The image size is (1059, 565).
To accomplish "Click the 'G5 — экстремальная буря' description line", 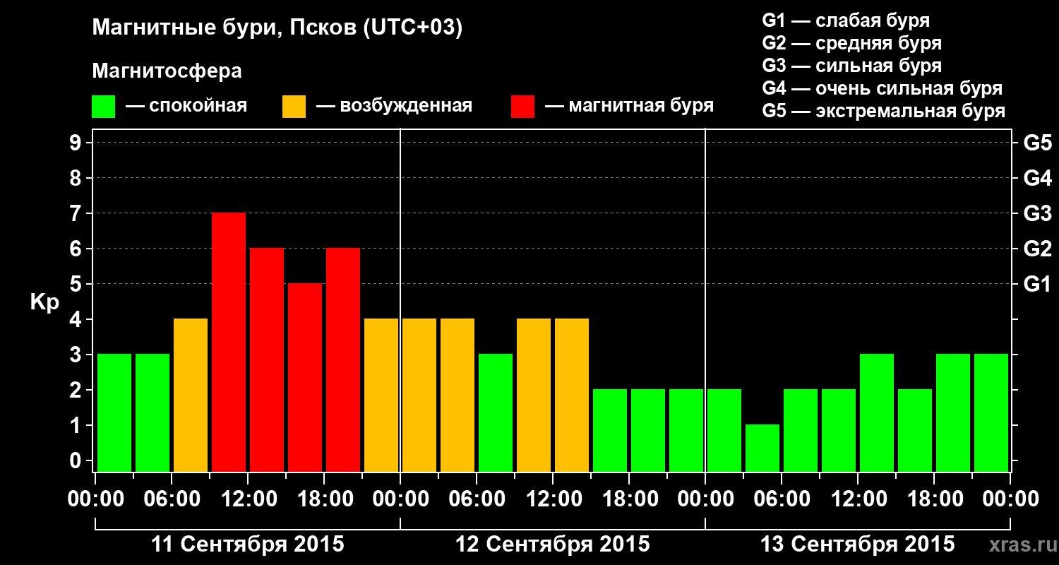I will (883, 112).
